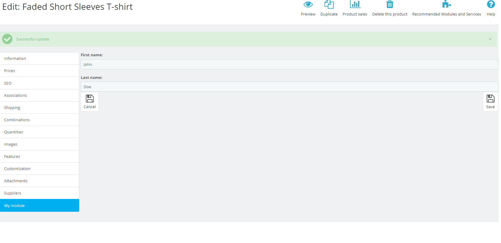
Task: Click the Last name label
Action: coord(91,77)
